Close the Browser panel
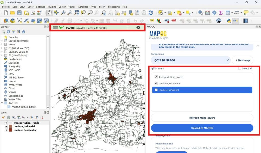261x153 pixels. click(x=48, y=27)
